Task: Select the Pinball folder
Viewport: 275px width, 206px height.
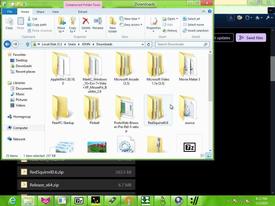Action: click(94, 110)
